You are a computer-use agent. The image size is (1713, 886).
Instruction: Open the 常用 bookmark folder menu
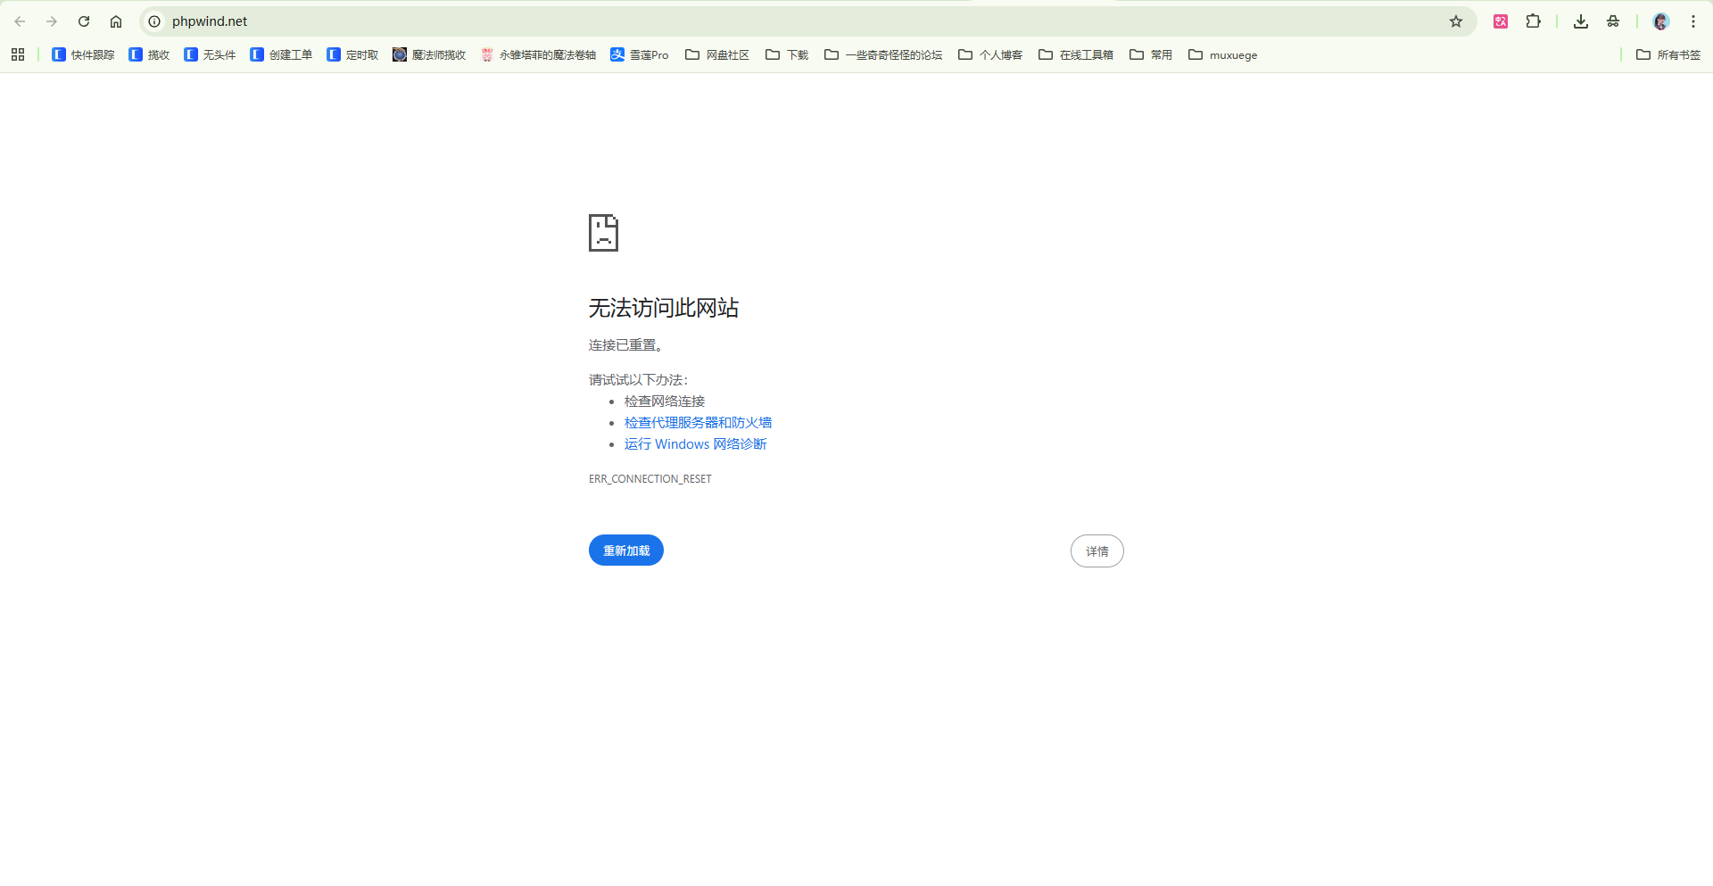(1151, 54)
